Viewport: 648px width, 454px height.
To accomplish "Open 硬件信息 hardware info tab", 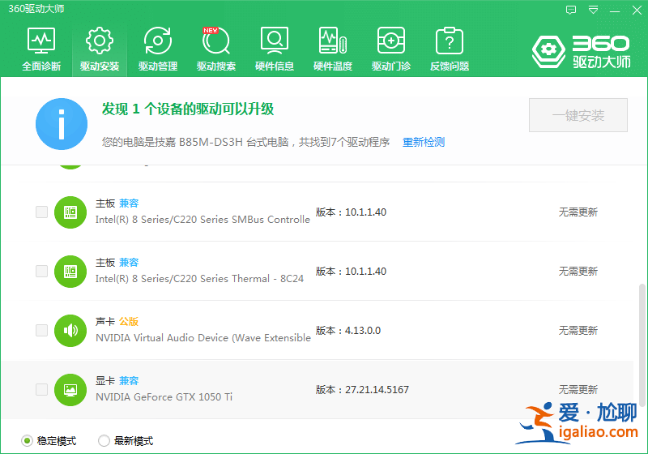I will [275, 49].
